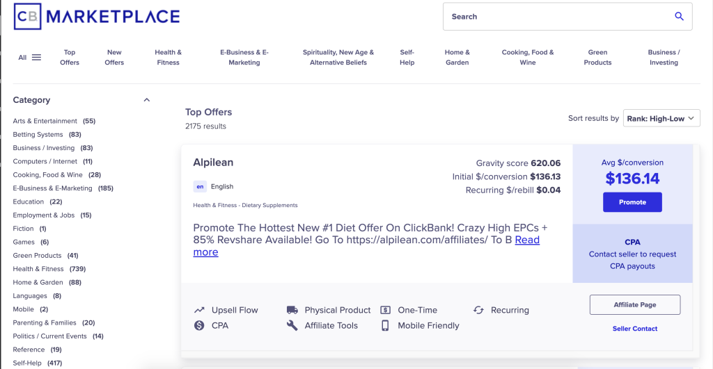Click the Read more link
This screenshot has width=713, height=369.
point(527,240)
